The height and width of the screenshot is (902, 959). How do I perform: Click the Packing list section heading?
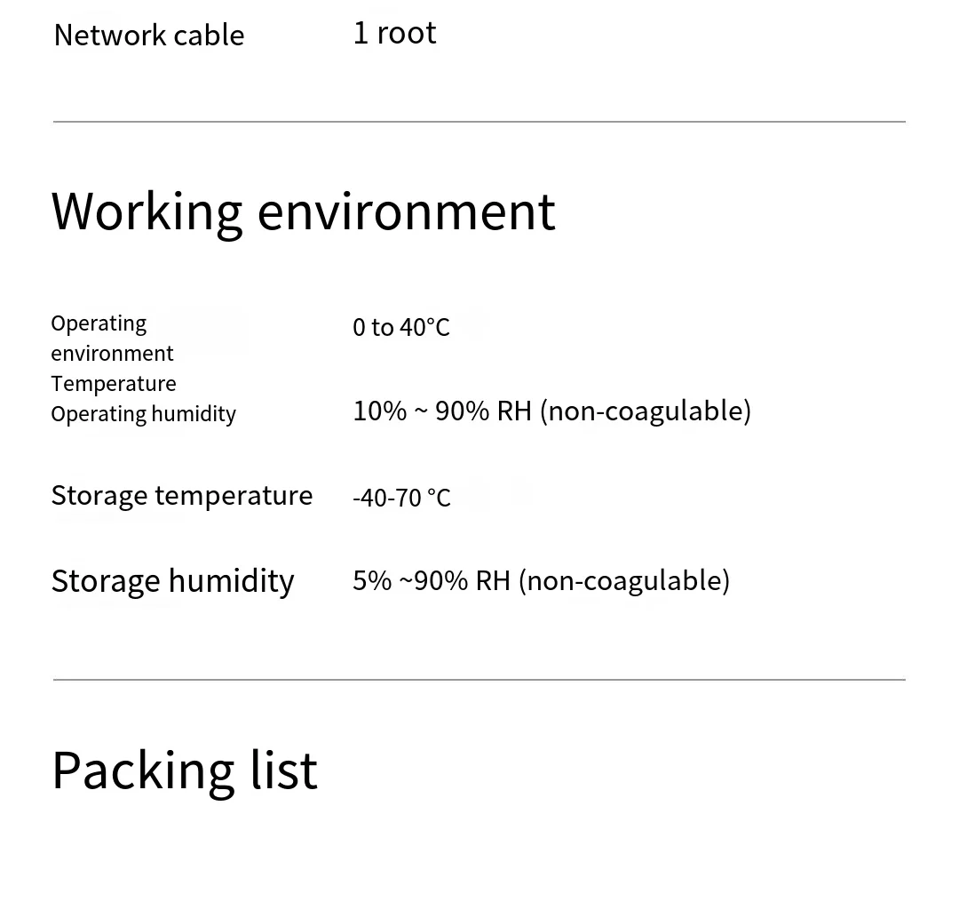click(184, 770)
